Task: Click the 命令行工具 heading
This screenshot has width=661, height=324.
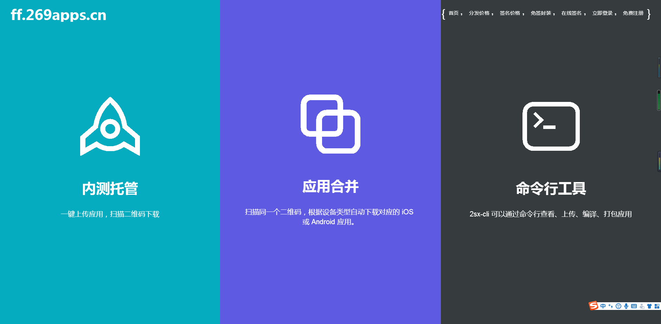Action: pos(551,189)
